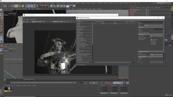
Task: Select the Move tool
Action: coord(13,6)
